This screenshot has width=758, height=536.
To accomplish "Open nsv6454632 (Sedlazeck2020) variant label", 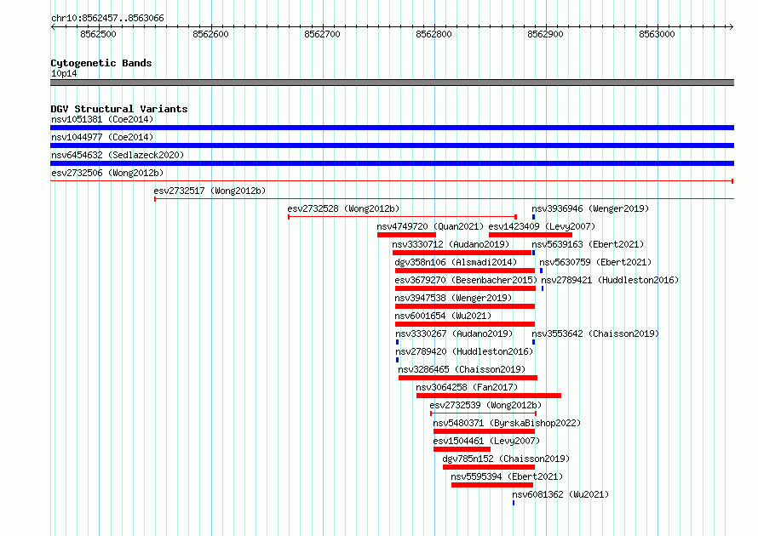I will 118,155.
